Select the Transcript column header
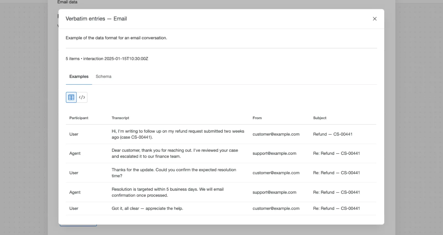The width and height of the screenshot is (443, 235). pyautogui.click(x=120, y=118)
